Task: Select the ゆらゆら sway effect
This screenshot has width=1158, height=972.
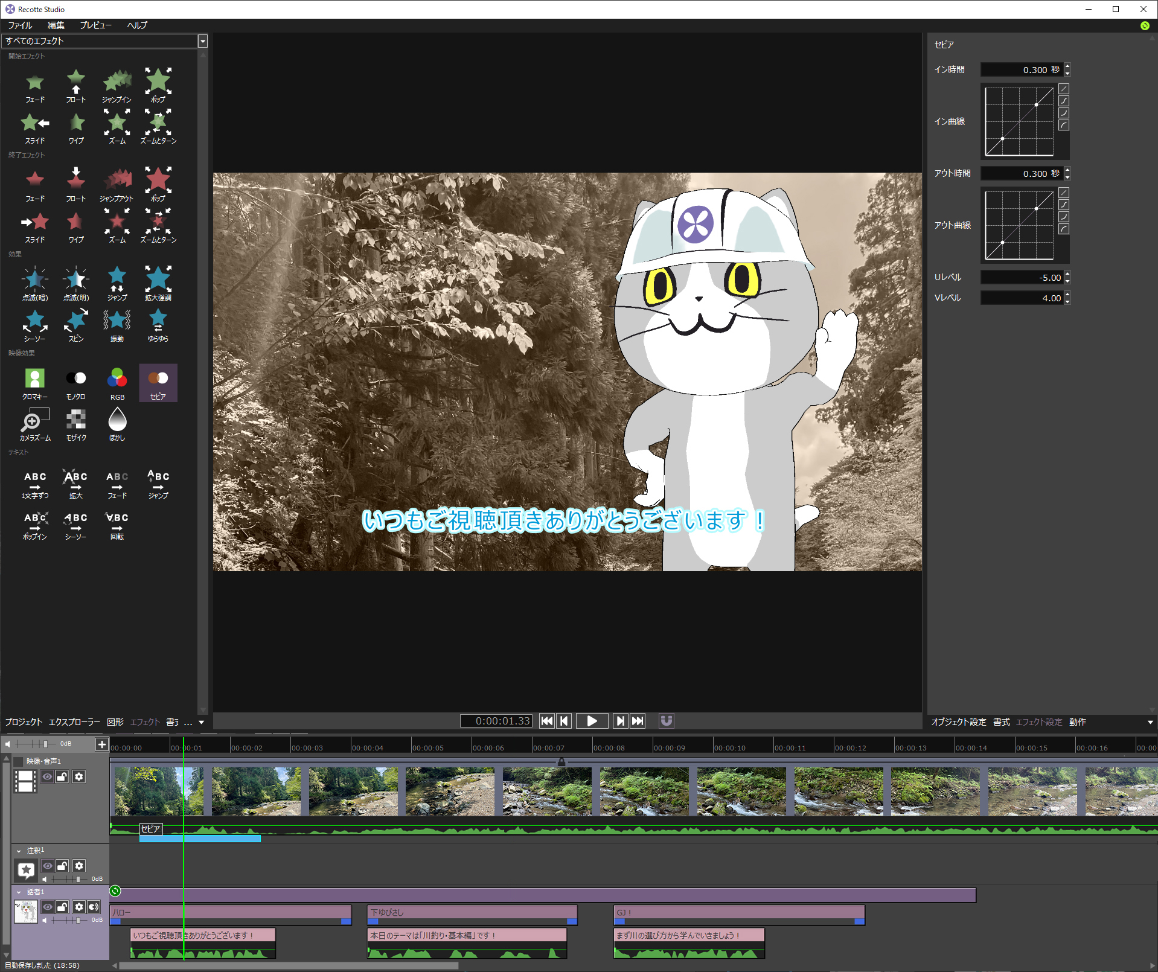Action: coord(158,326)
